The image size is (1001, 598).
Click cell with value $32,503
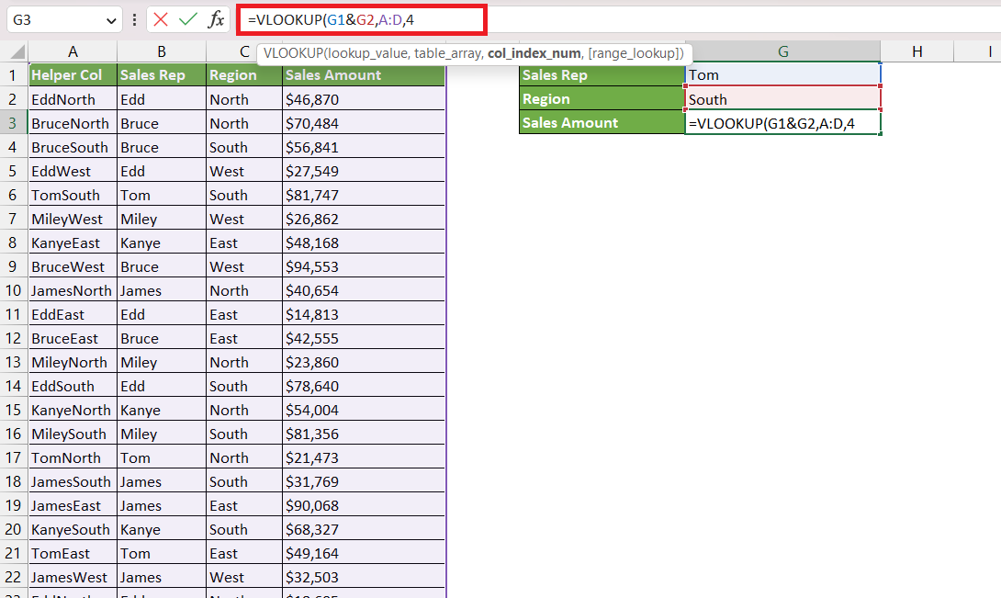[364, 578]
